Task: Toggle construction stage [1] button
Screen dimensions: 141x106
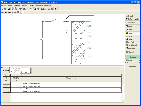Action: coord(22,12)
